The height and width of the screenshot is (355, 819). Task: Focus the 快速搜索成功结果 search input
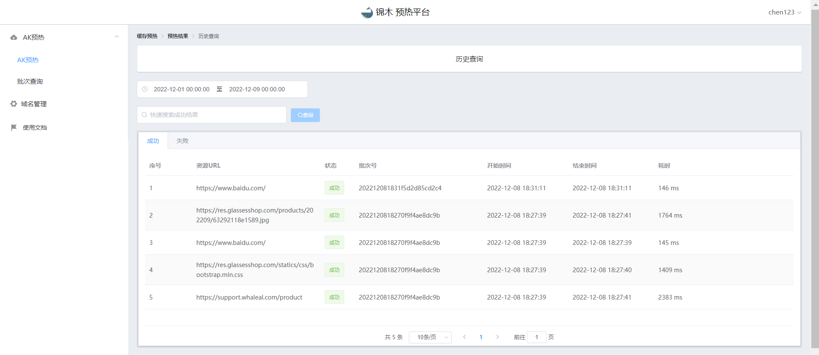point(212,115)
